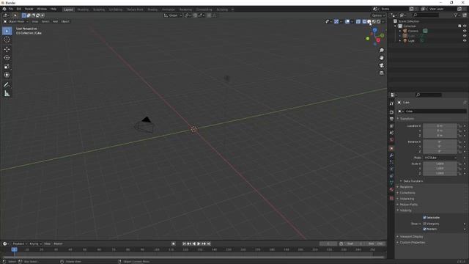Image resolution: width=469 pixels, height=264 pixels.
Task: Jump to the timeline start frame
Action: [184, 243]
